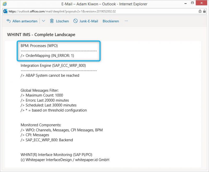Click Allen antworten button
The width and height of the screenshot is (209, 172).
(22, 21)
